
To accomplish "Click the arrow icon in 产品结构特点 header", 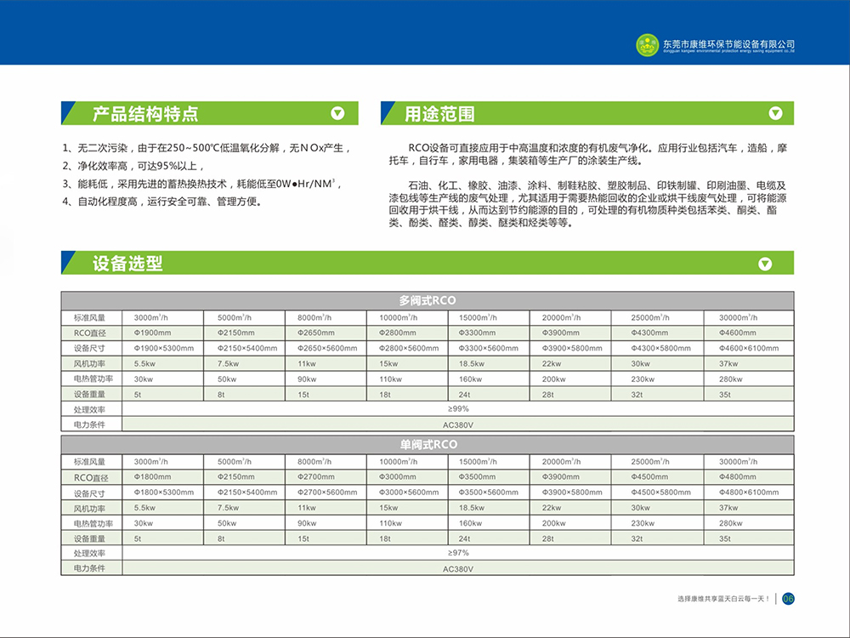I will pyautogui.click(x=337, y=113).
